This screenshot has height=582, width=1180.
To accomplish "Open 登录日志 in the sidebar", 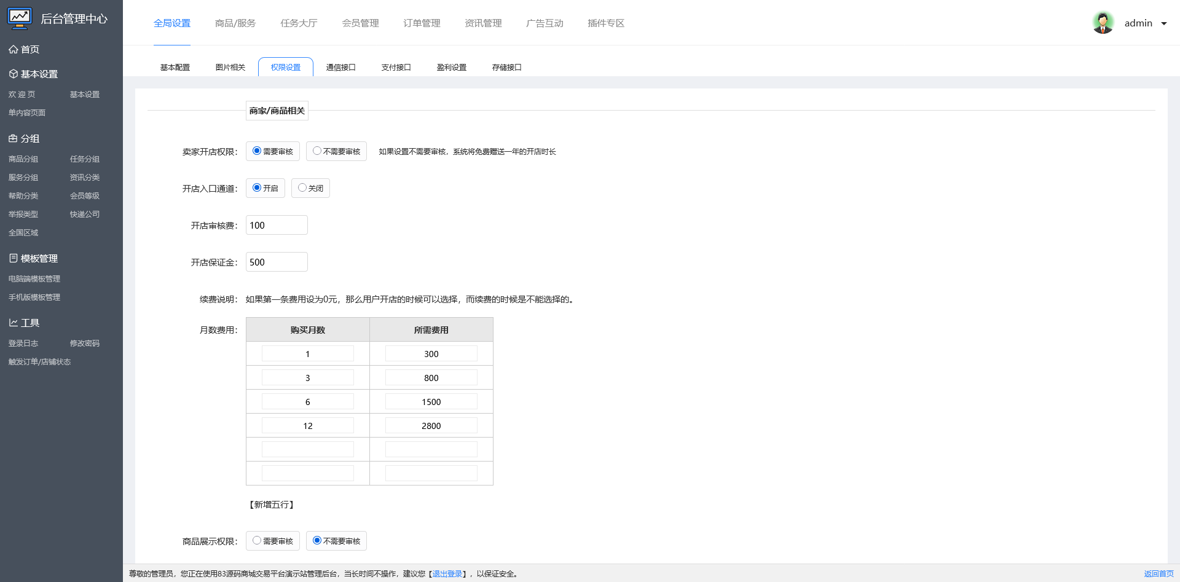I will point(23,343).
